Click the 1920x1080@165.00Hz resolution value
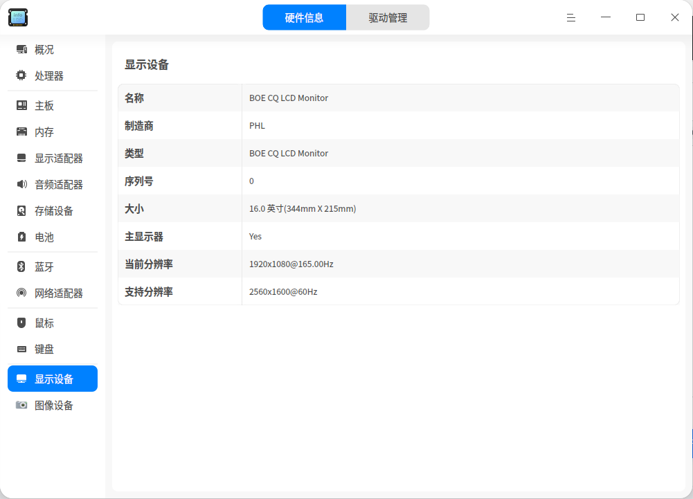This screenshot has height=499, width=693. point(291,264)
